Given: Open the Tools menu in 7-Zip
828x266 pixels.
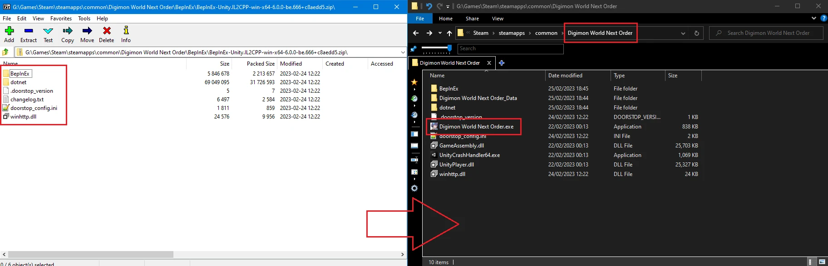Looking at the screenshot, I should [84, 19].
